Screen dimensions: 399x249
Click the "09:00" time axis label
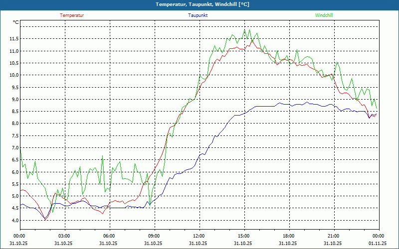155,236
